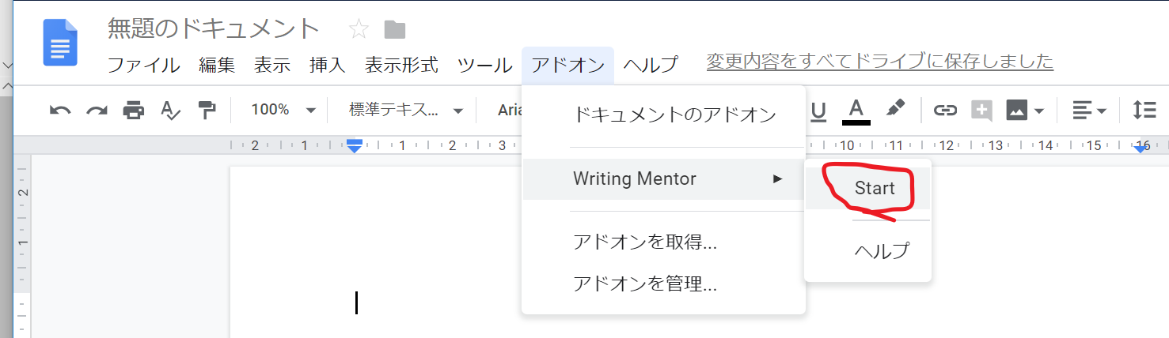This screenshot has width=1169, height=338.
Task: Expand the insert image dropdown
Action: coord(1026,111)
